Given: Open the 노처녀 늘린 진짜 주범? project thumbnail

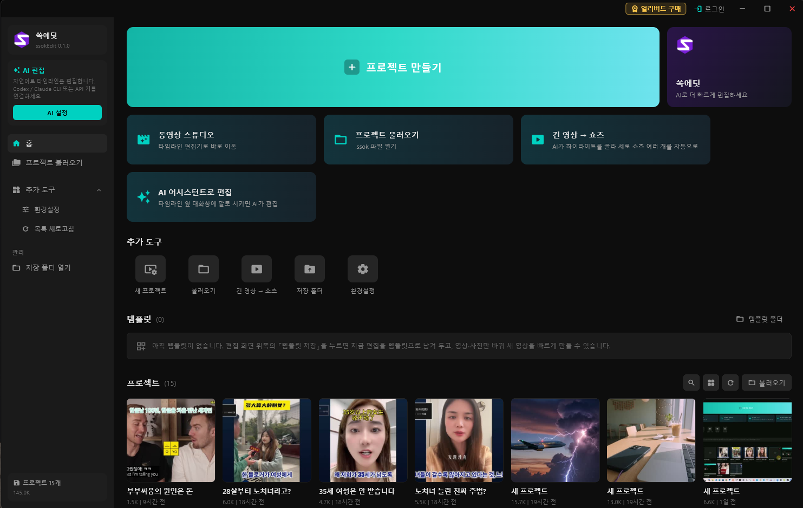Looking at the screenshot, I should [459, 440].
